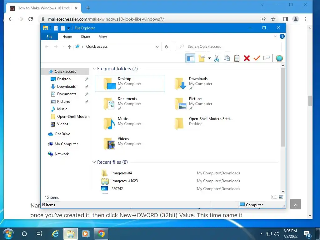Open the Home ribbon tab
This screenshot has height=240, width=320.
click(x=67, y=37)
